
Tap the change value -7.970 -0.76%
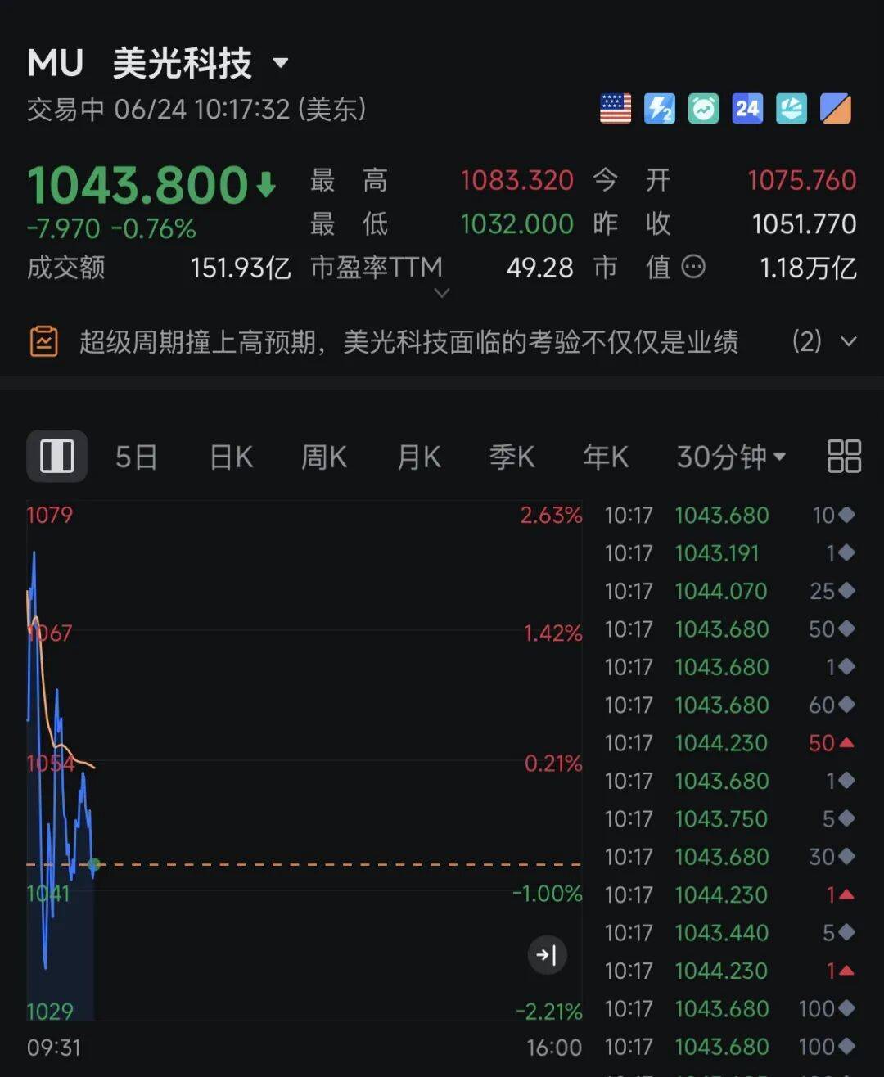[111, 228]
